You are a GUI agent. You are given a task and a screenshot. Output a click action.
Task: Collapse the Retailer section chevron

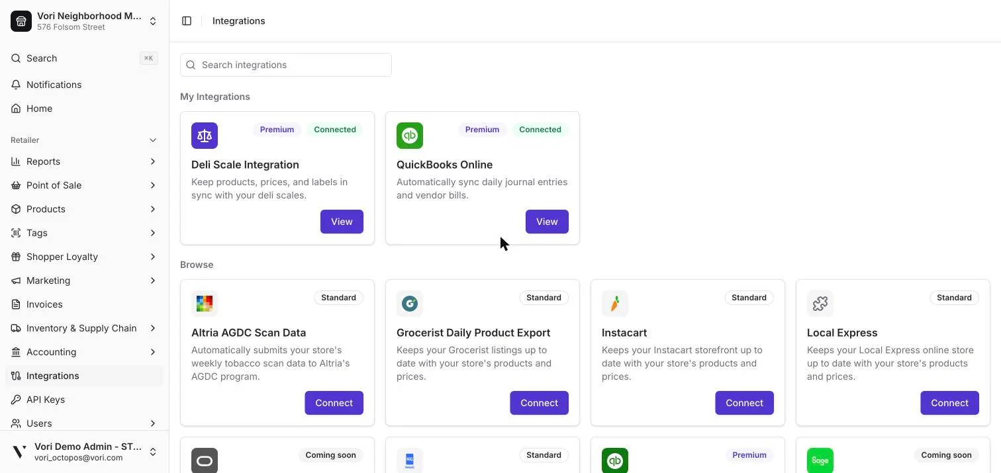point(153,140)
